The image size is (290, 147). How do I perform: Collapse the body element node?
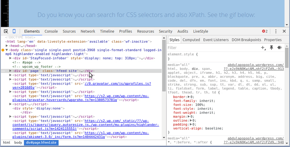pyautogui.click(x=7, y=50)
